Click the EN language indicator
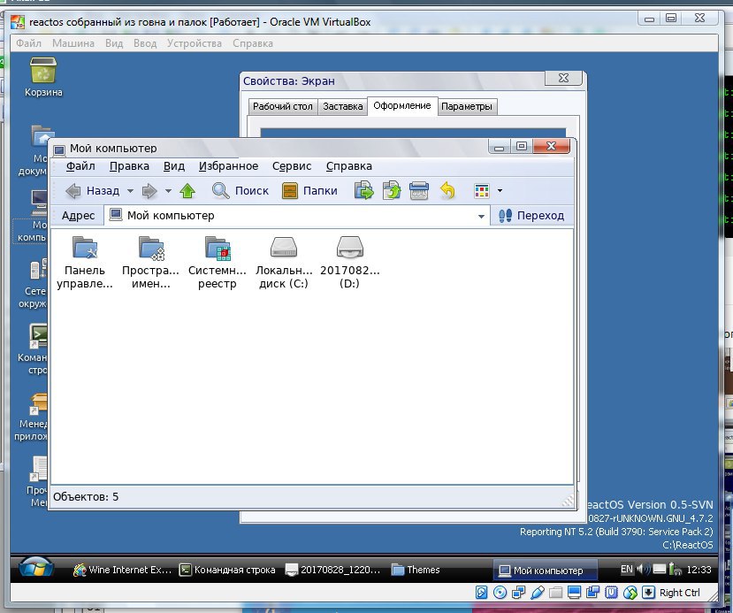 tap(626, 569)
